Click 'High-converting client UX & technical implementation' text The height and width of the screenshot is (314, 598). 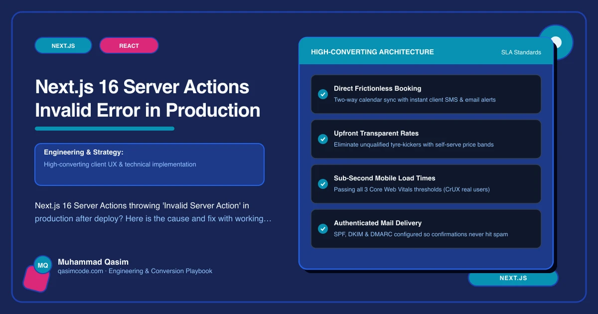120,164
